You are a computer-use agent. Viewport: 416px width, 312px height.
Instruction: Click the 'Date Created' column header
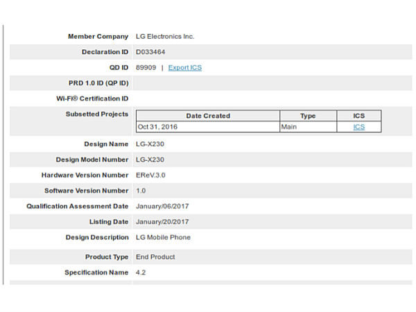click(208, 116)
